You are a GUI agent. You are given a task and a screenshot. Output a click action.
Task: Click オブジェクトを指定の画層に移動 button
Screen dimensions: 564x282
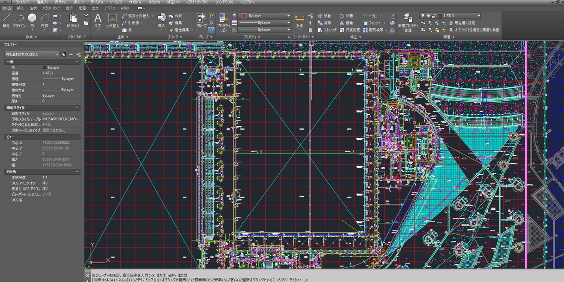[473, 30]
